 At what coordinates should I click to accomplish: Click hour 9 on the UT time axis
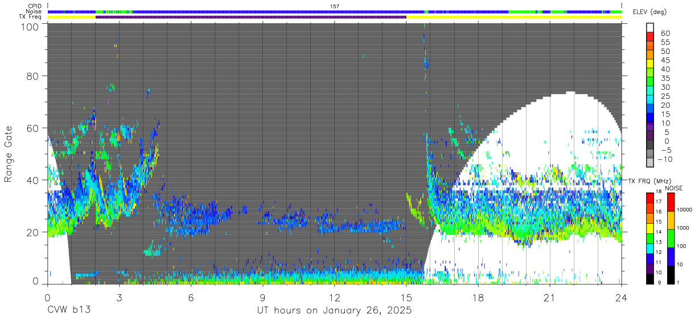point(263,298)
